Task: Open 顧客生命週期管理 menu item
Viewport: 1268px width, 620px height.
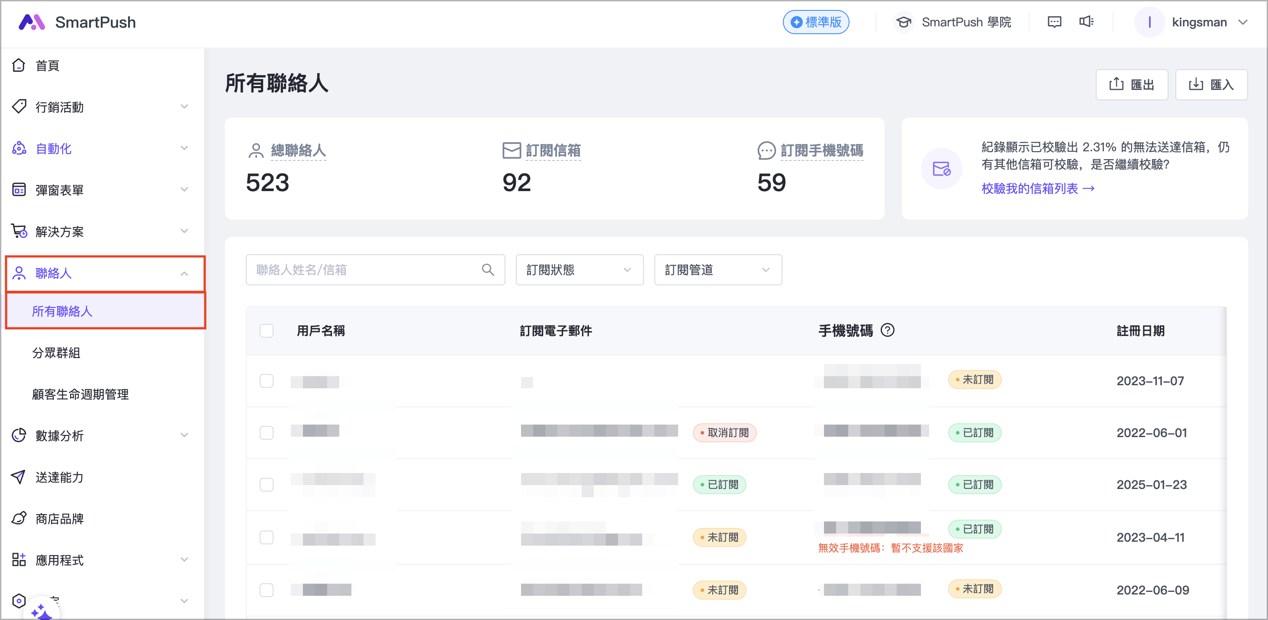Action: [x=80, y=394]
